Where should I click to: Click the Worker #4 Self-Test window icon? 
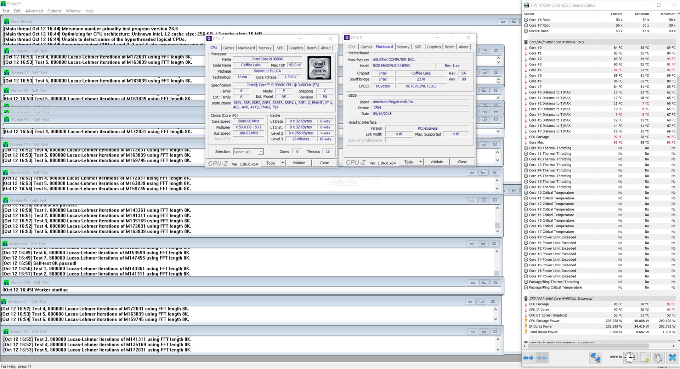(x=5, y=244)
